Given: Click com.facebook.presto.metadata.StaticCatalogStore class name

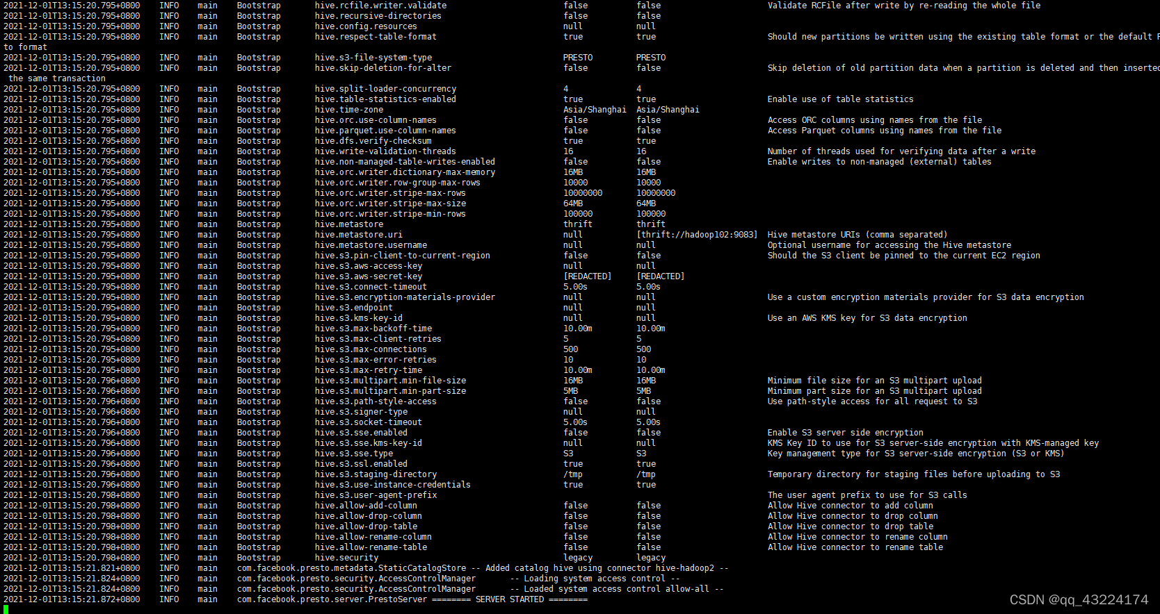Looking at the screenshot, I should tap(351, 568).
